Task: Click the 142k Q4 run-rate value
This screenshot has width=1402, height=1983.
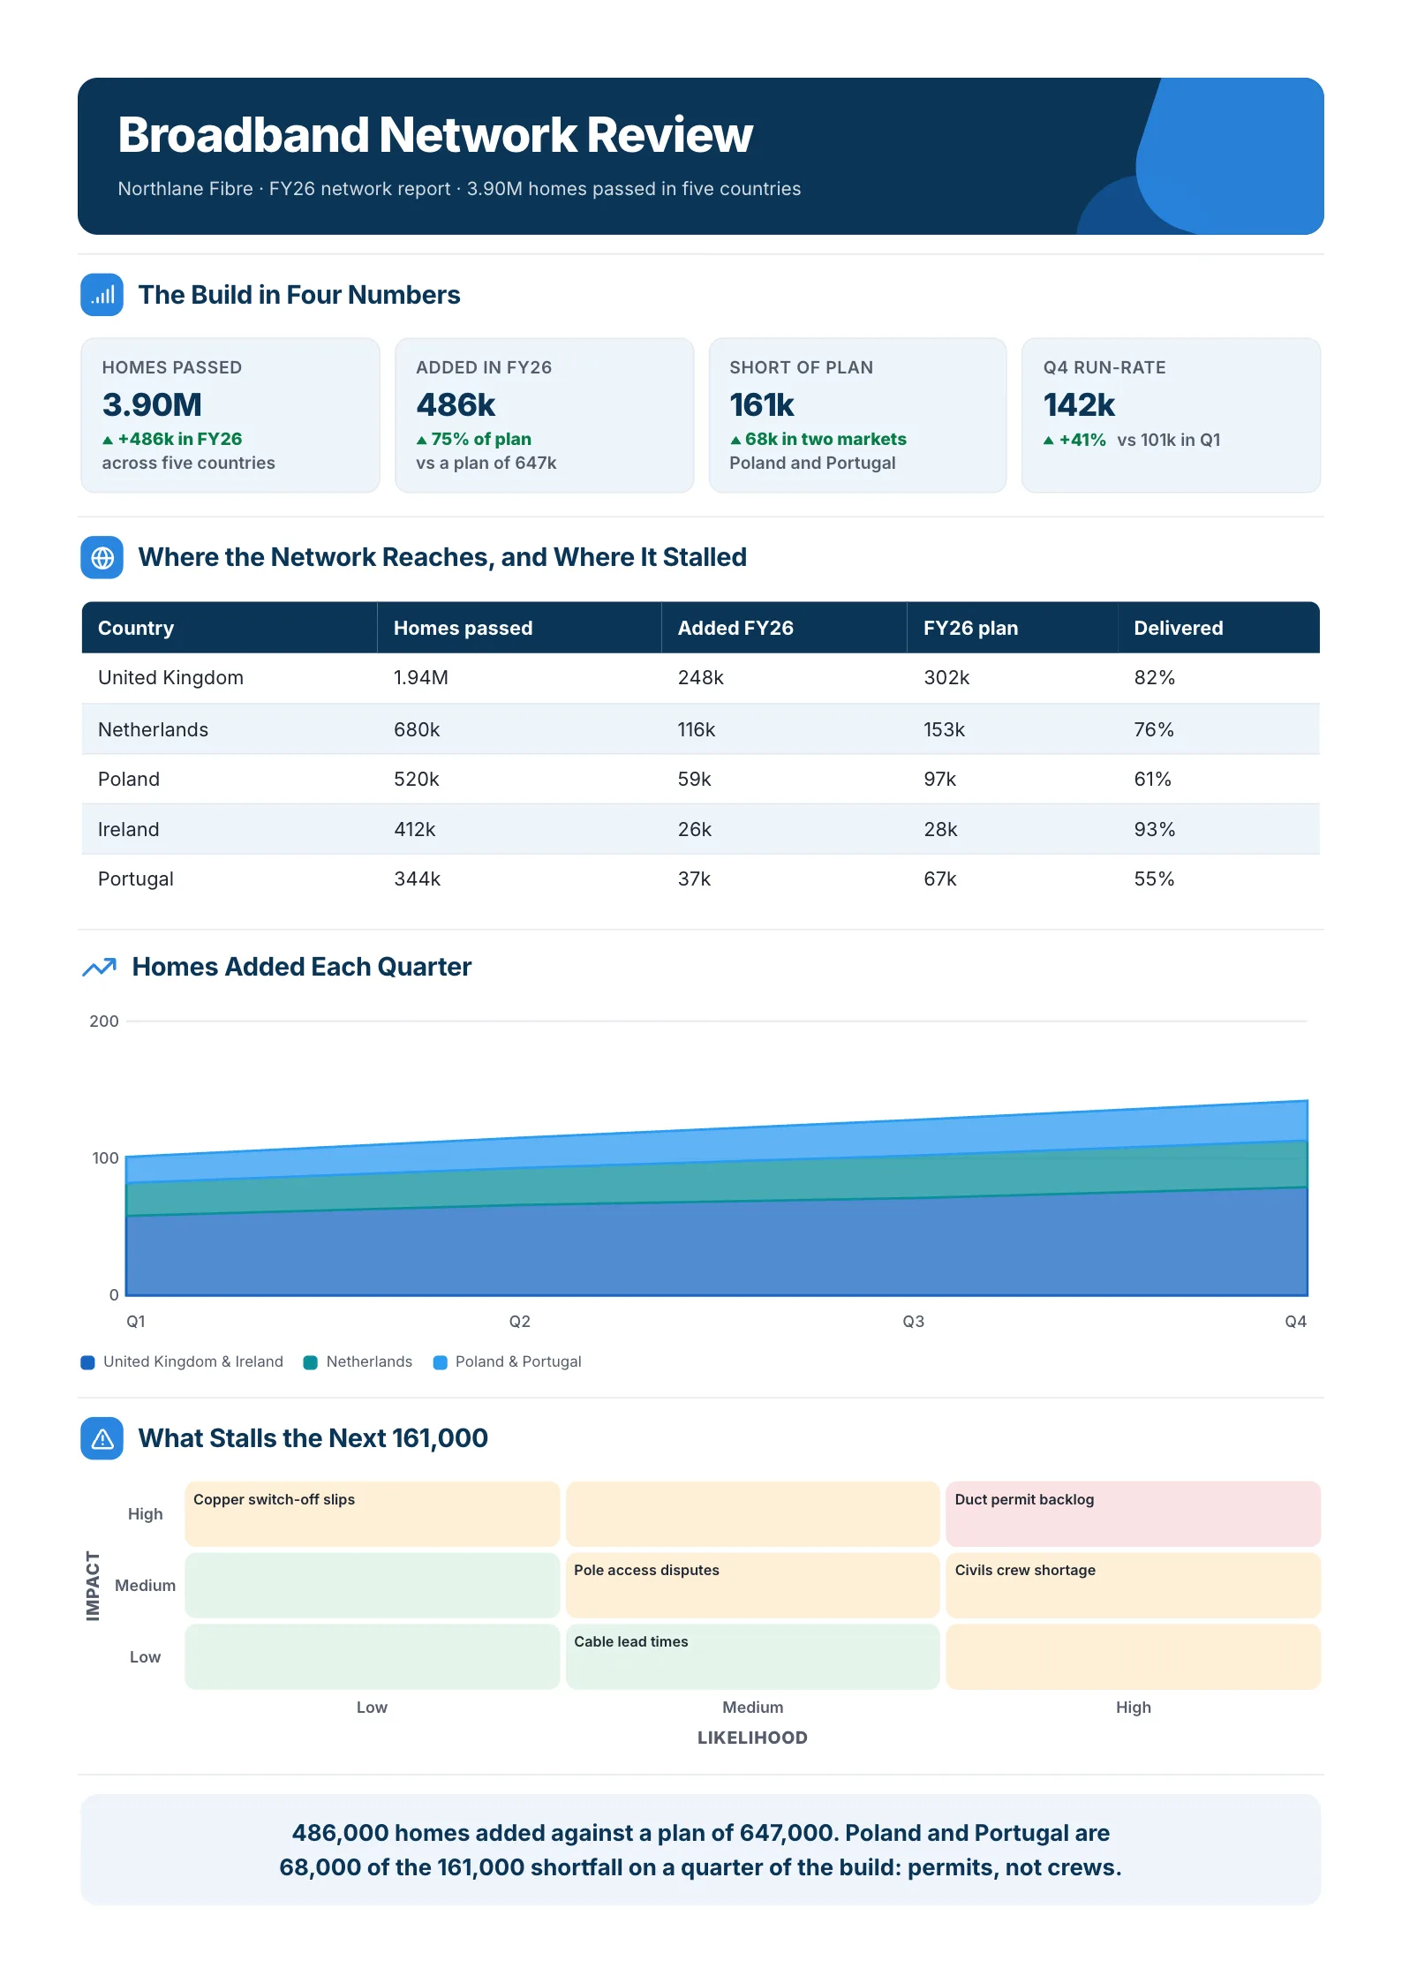Action: [x=1079, y=405]
